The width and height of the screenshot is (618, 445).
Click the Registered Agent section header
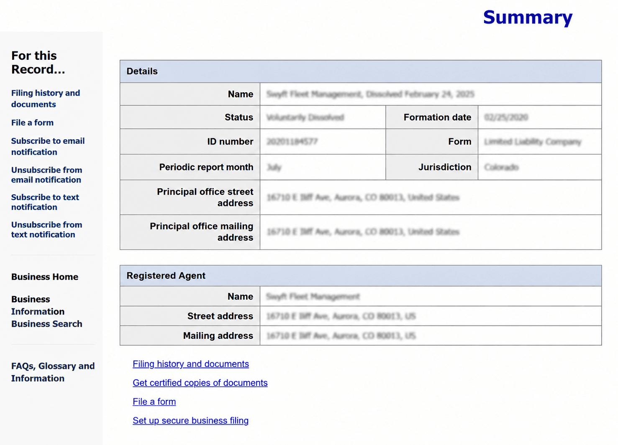point(361,276)
